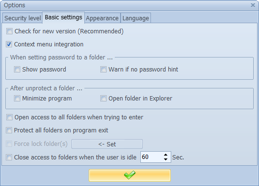Click the disabled Force lock folder(s) checkbox

9,143
